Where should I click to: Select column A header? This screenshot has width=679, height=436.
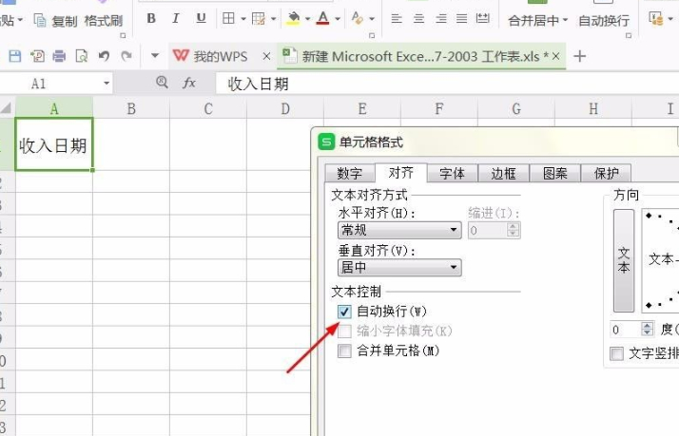tap(54, 108)
